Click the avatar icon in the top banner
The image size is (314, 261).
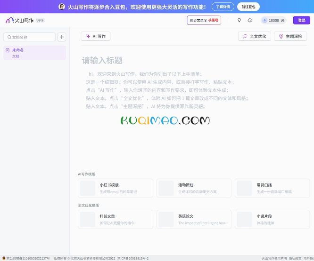62,7
